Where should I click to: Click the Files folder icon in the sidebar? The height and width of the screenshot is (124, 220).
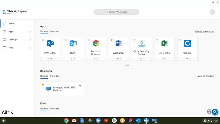click(x=4, y=48)
